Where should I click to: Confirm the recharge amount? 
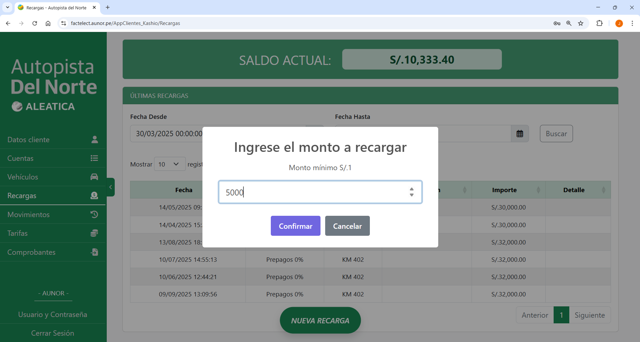pos(295,226)
